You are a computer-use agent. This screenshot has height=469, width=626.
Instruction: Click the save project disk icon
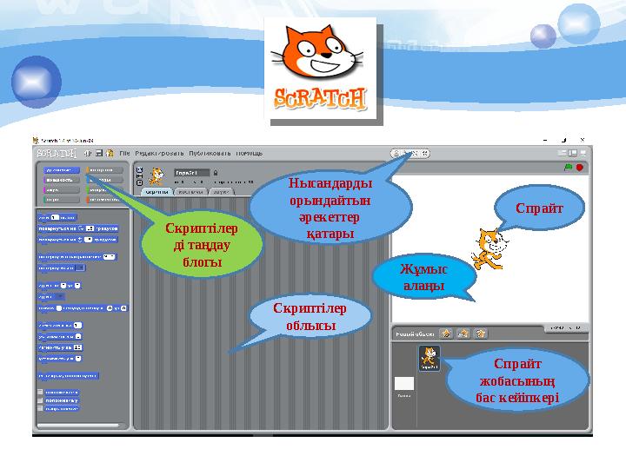click(x=98, y=153)
